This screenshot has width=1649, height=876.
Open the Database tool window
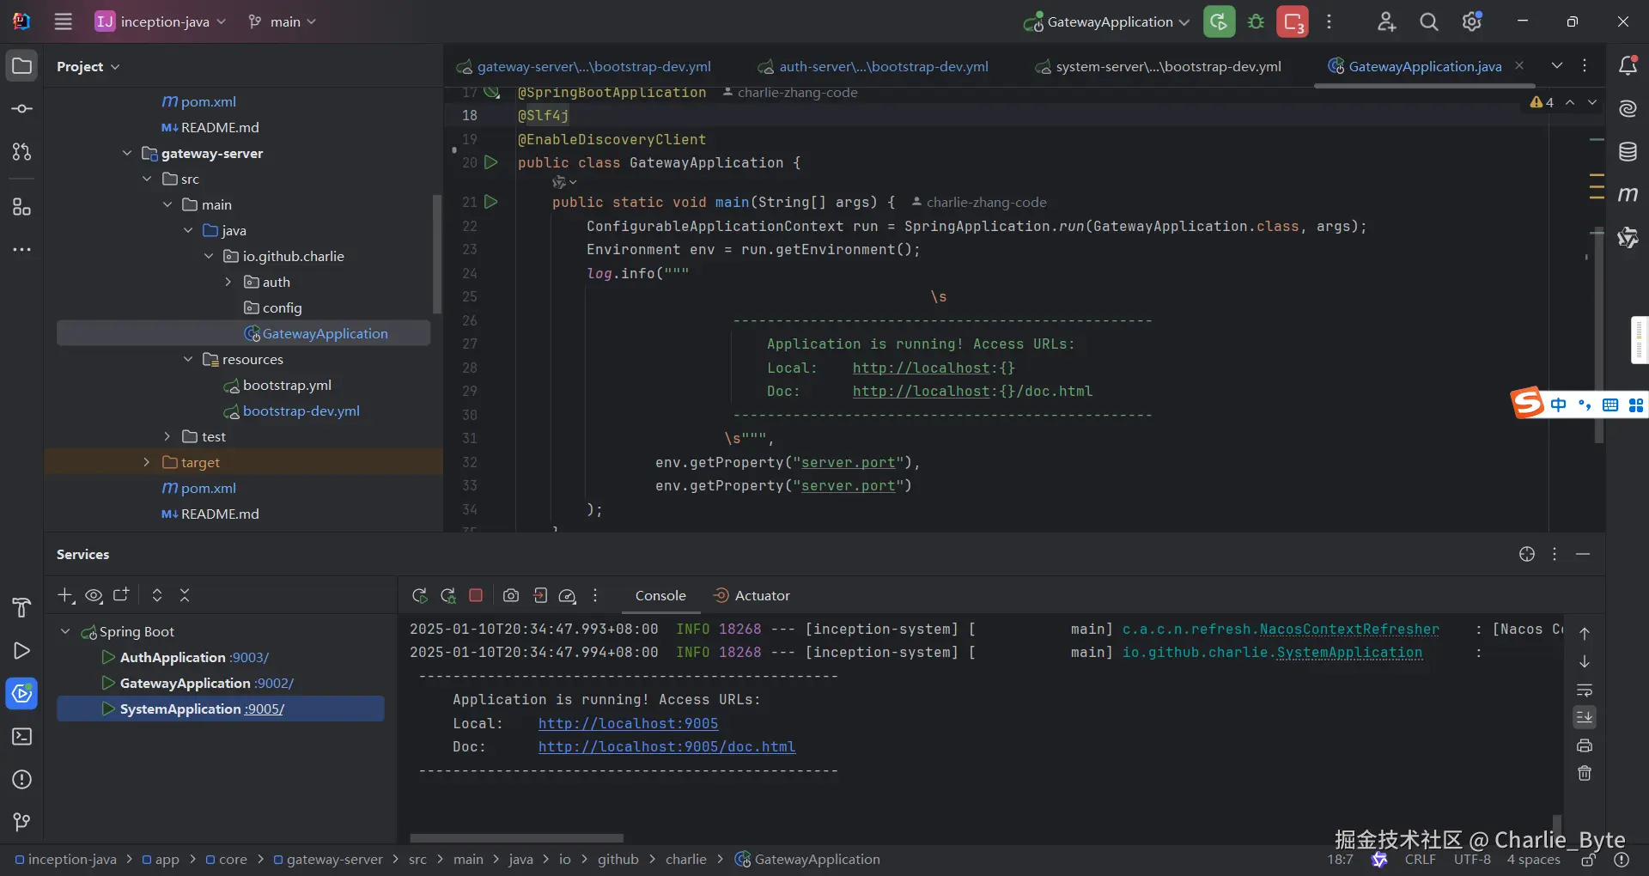[1628, 152]
